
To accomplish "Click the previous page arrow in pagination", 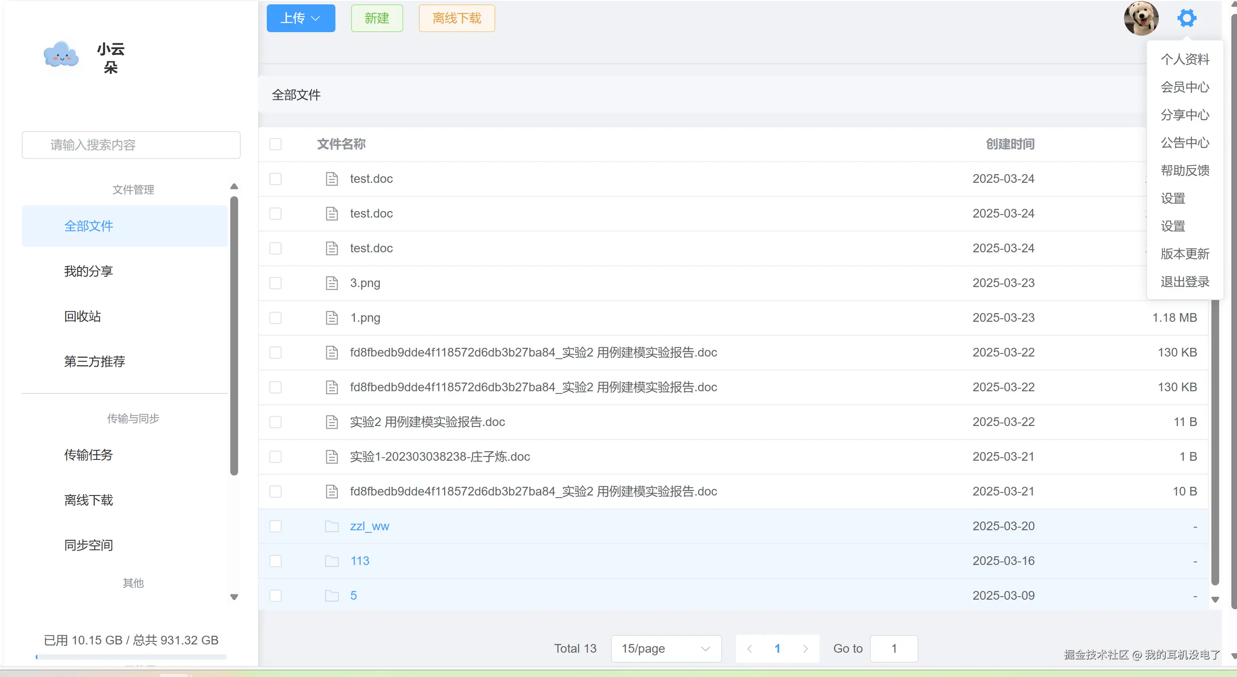I will (749, 649).
